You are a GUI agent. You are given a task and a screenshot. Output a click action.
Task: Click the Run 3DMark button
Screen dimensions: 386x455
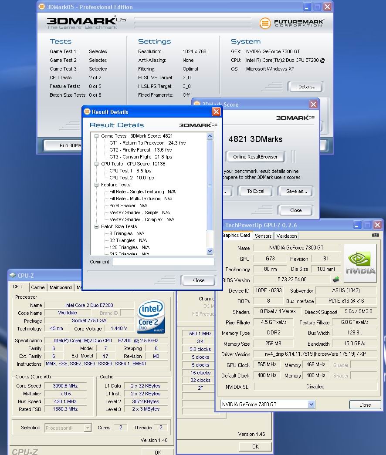tap(63, 145)
